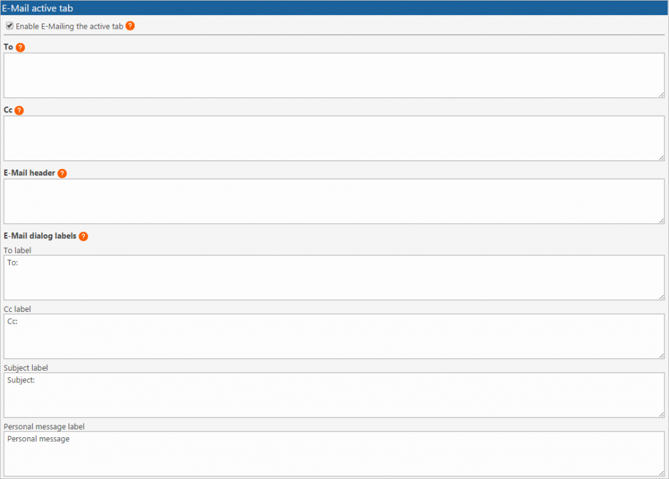Click the help icon next to E-Mail header

tap(62, 173)
